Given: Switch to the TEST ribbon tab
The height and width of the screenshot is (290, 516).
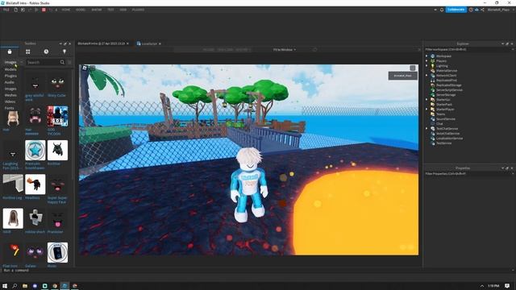Looking at the screenshot, I should (x=110, y=10).
